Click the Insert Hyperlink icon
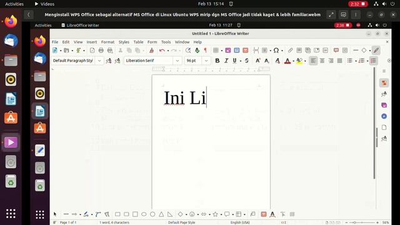The image size is (400, 225). tap(290, 50)
